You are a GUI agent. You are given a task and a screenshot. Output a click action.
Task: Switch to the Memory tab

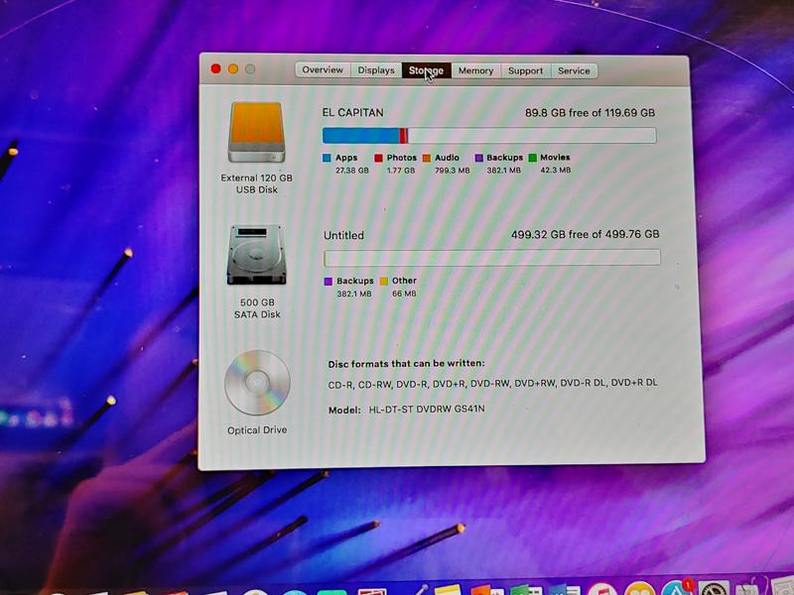(475, 70)
